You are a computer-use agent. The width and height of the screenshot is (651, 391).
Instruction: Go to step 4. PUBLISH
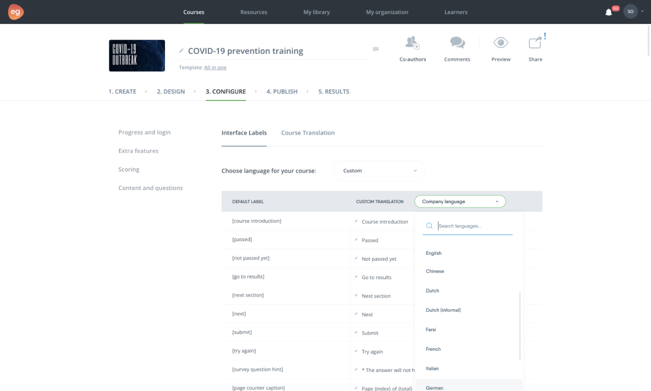(282, 91)
